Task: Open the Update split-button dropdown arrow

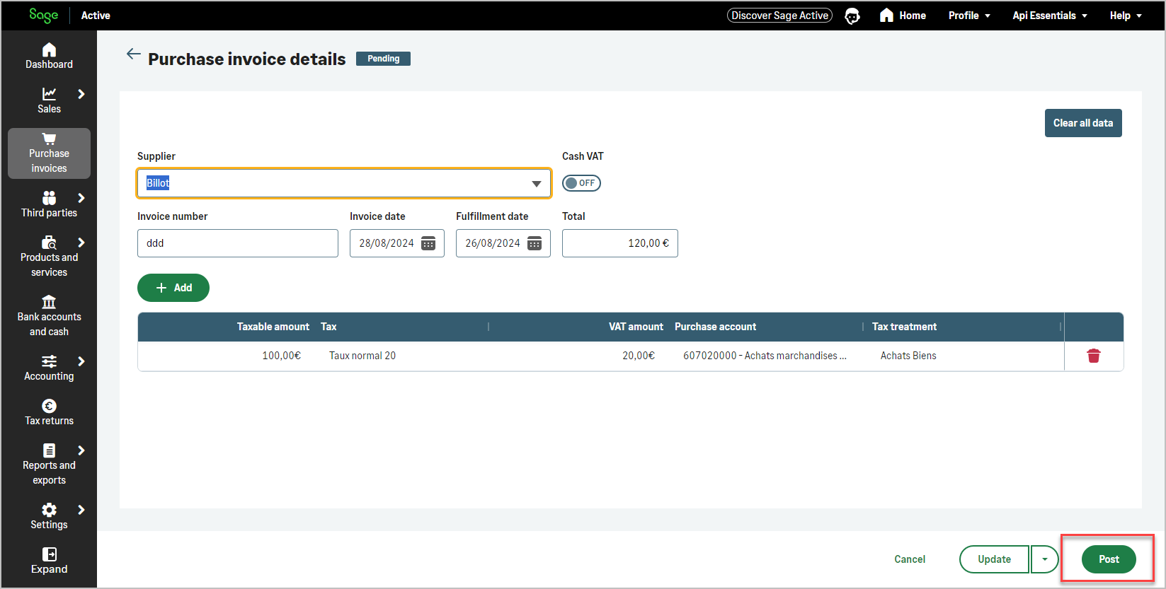Action: point(1044,559)
